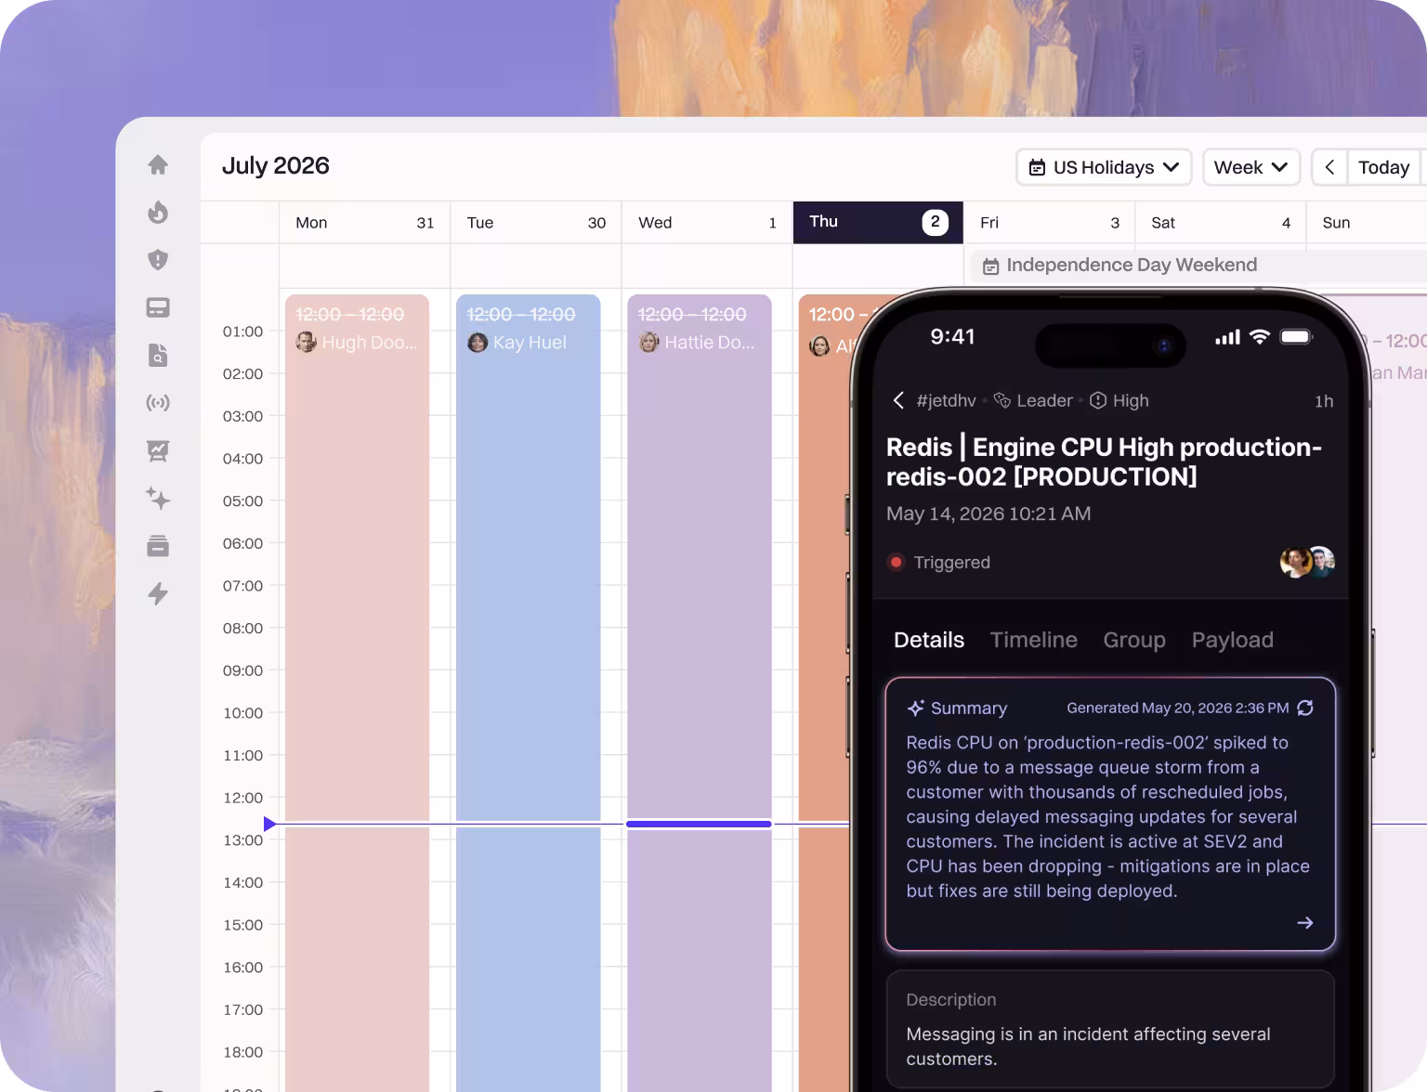The image size is (1427, 1092).
Task: Open Kay Huel's Tuesday on-call shift block
Action: click(x=529, y=693)
